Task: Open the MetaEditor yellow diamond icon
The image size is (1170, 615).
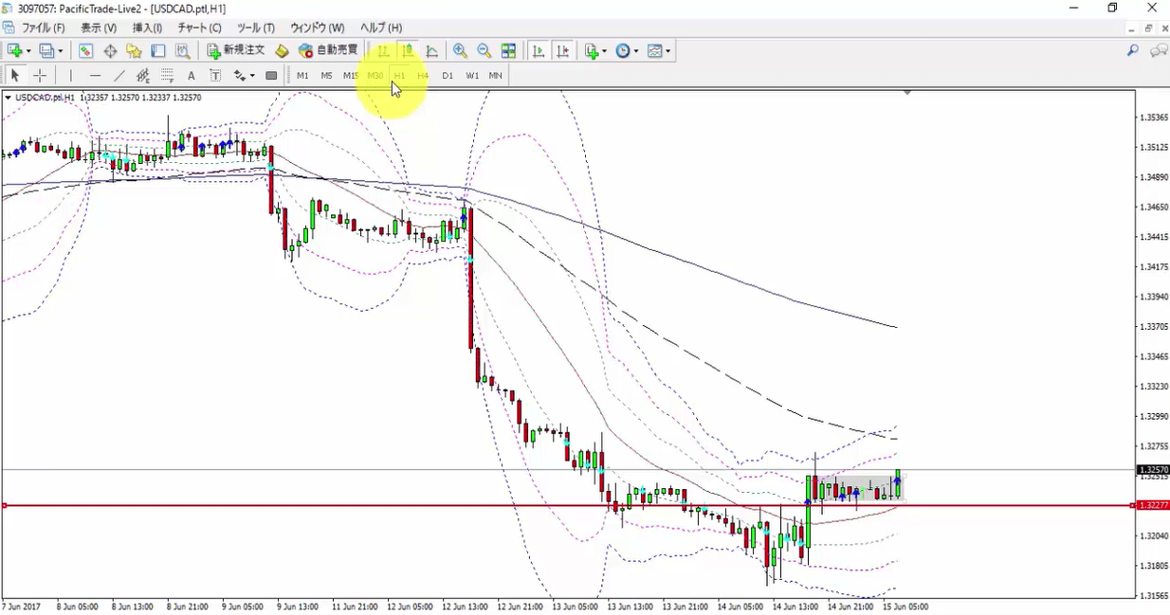Action: [x=282, y=50]
